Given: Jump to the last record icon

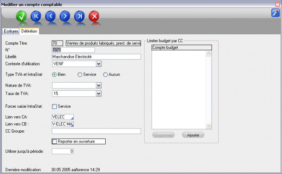Looking at the screenshot, I should pyautogui.click(x=79, y=16).
